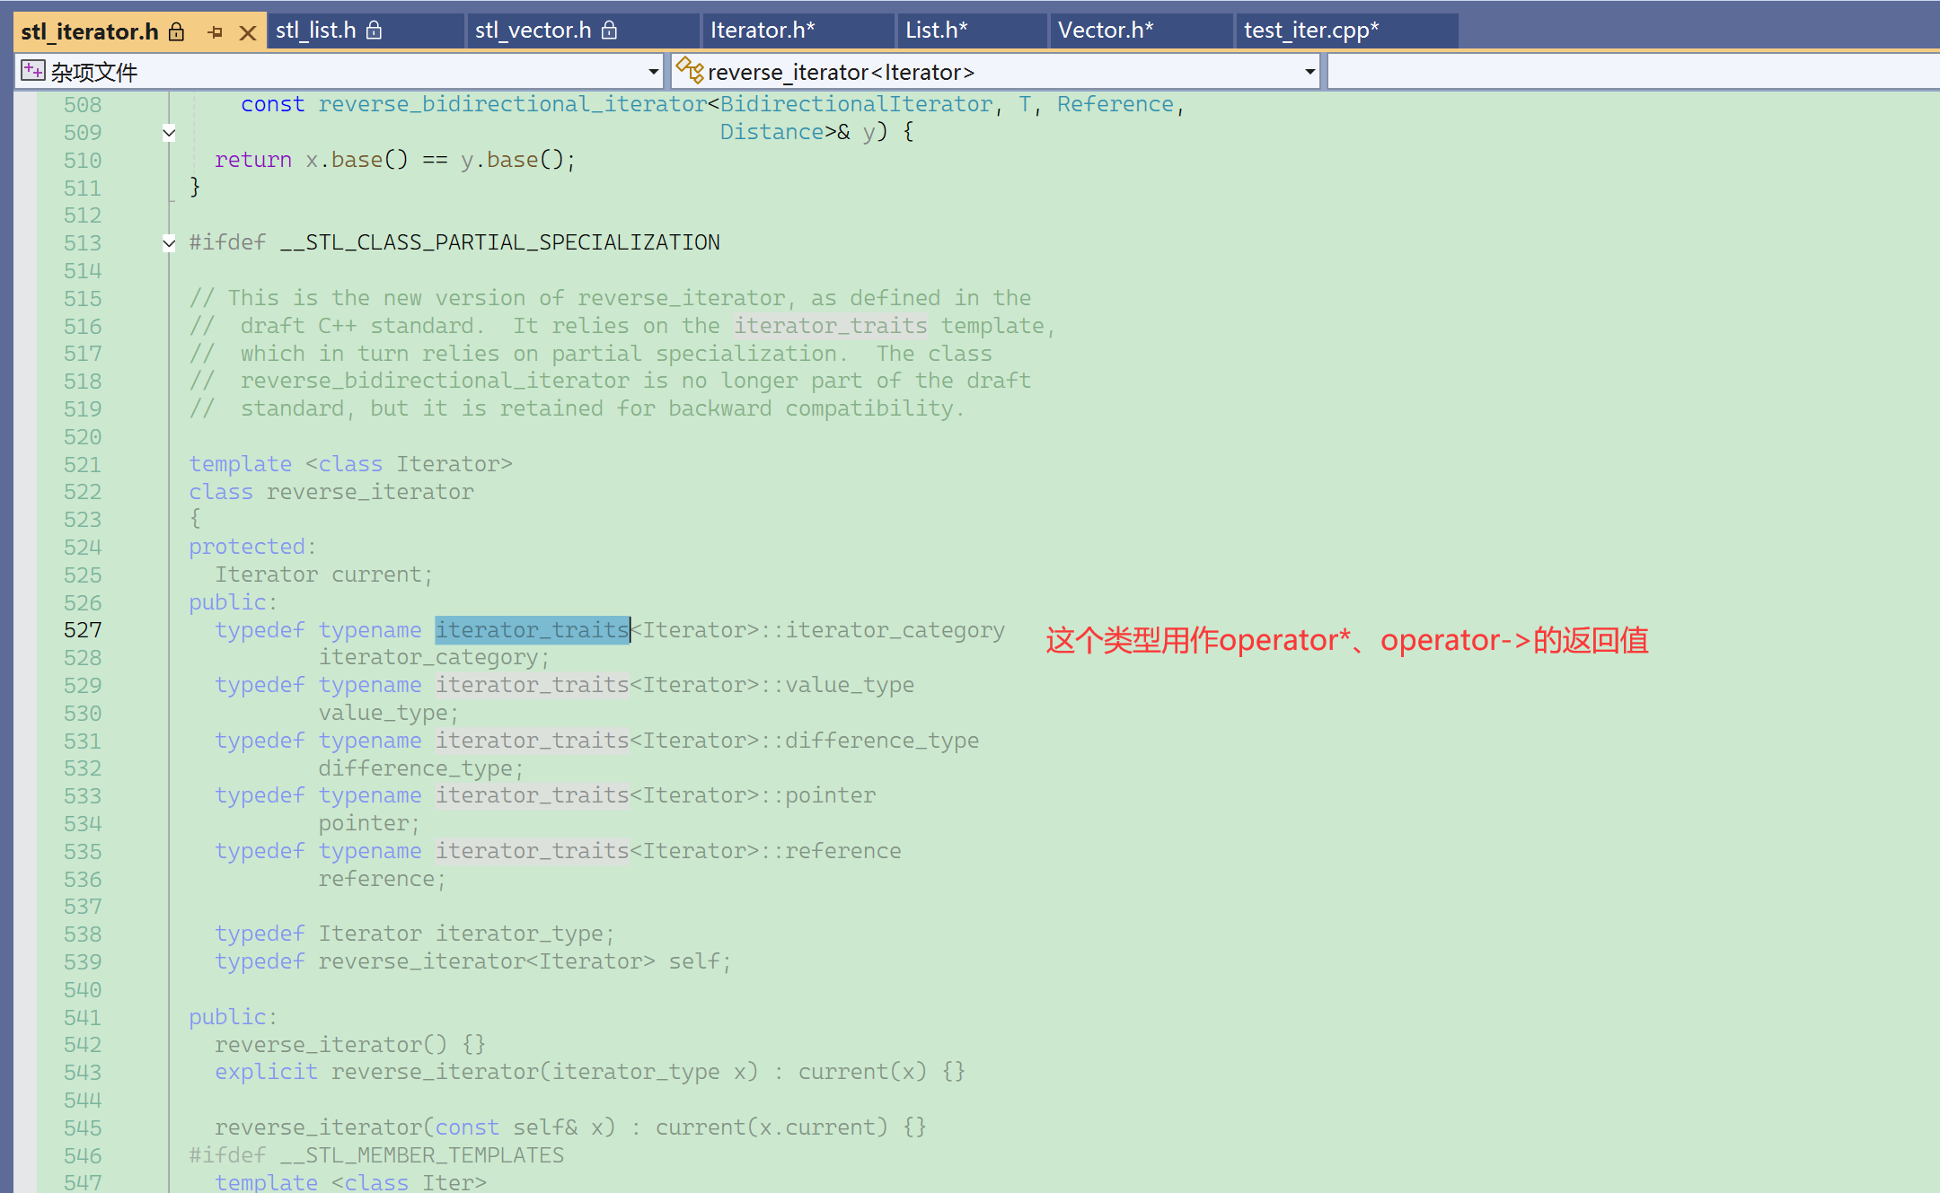Open the Iterator.h* tab
The height and width of the screenshot is (1193, 1940).
[x=763, y=31]
